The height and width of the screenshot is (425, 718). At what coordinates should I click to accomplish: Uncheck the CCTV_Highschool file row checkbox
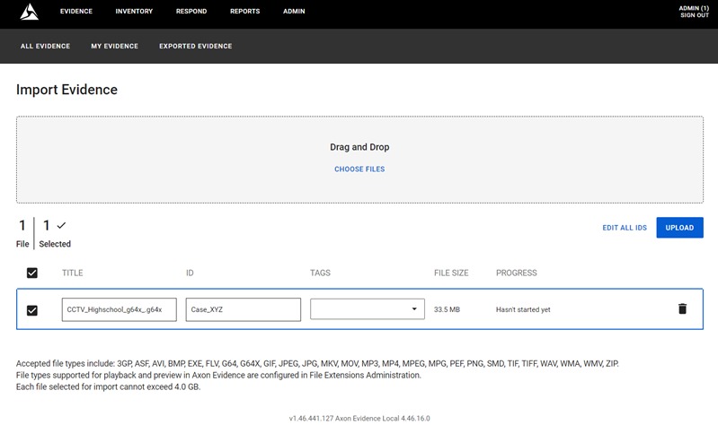coord(32,310)
